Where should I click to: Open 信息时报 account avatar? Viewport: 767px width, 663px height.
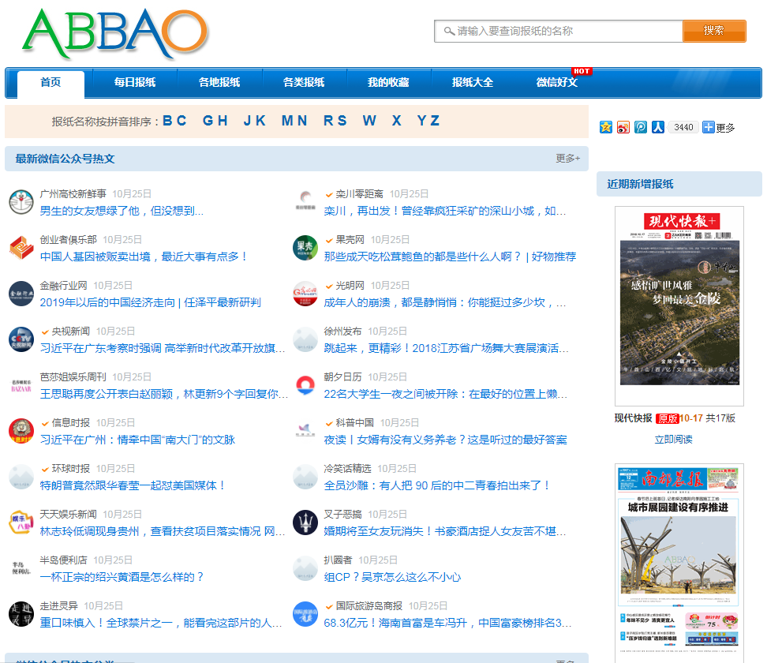(21, 431)
